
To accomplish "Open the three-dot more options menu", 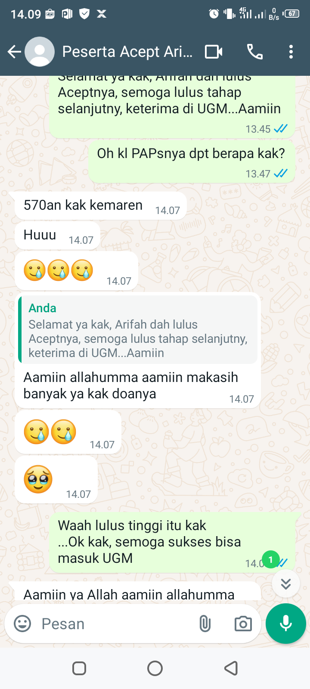I will click(x=291, y=52).
